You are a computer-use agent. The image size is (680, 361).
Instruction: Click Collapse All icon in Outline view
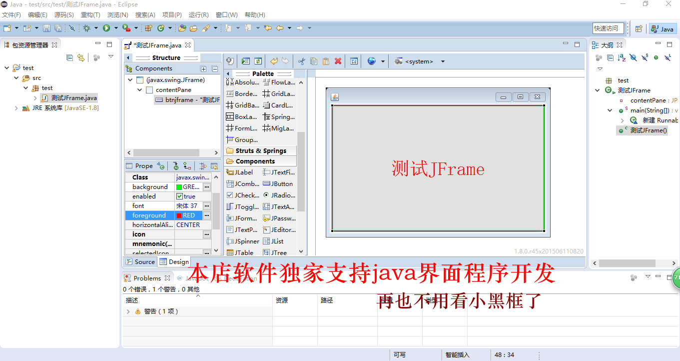[610, 57]
